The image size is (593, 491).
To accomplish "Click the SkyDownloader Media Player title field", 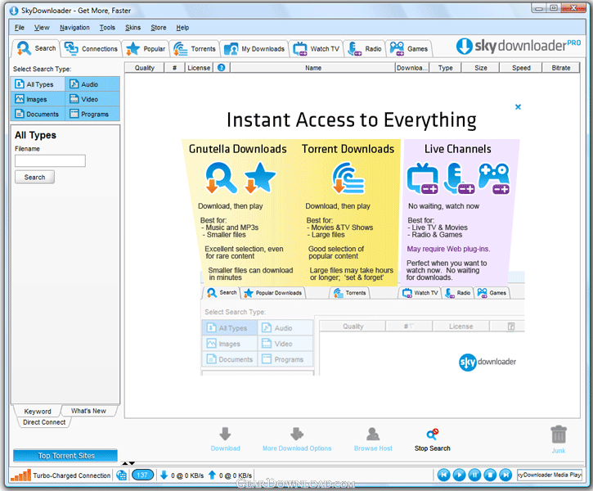I will [x=549, y=475].
